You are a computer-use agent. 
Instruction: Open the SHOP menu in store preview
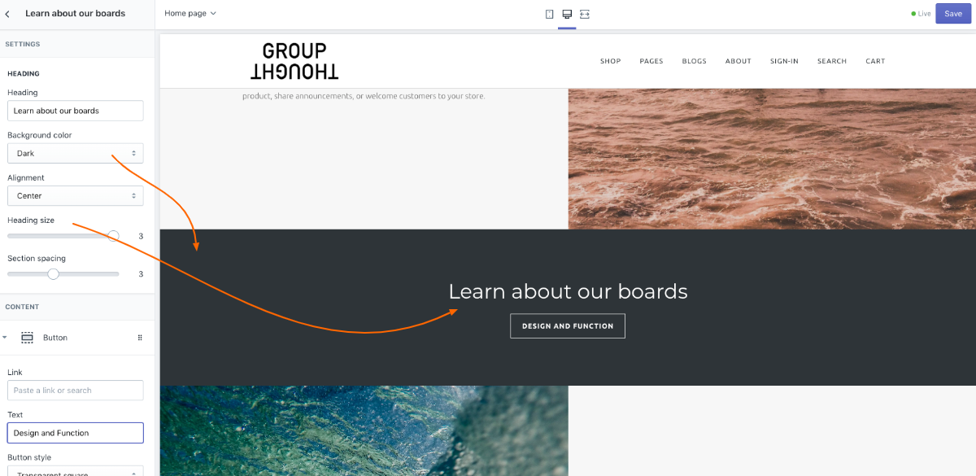(x=611, y=61)
